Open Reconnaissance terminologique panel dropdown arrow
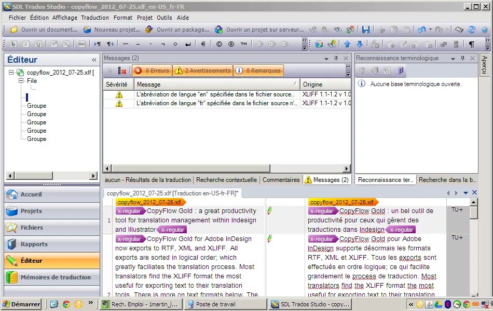The height and width of the screenshot is (311, 493). 453,59
